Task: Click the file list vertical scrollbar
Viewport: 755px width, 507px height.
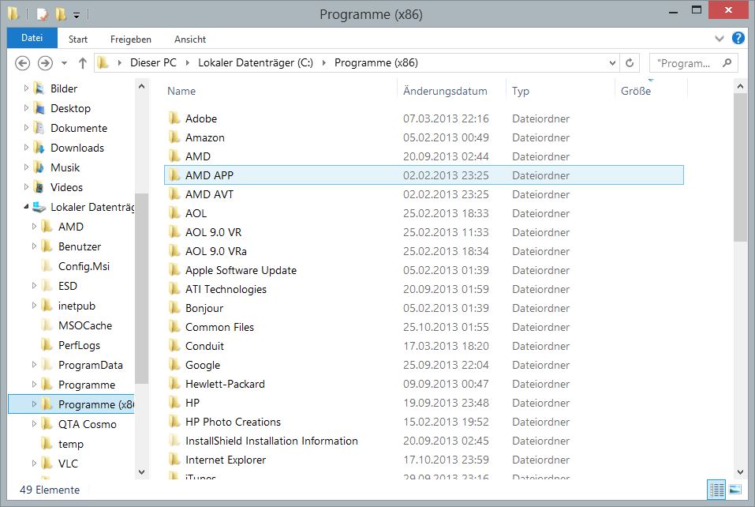Action: coord(740,167)
